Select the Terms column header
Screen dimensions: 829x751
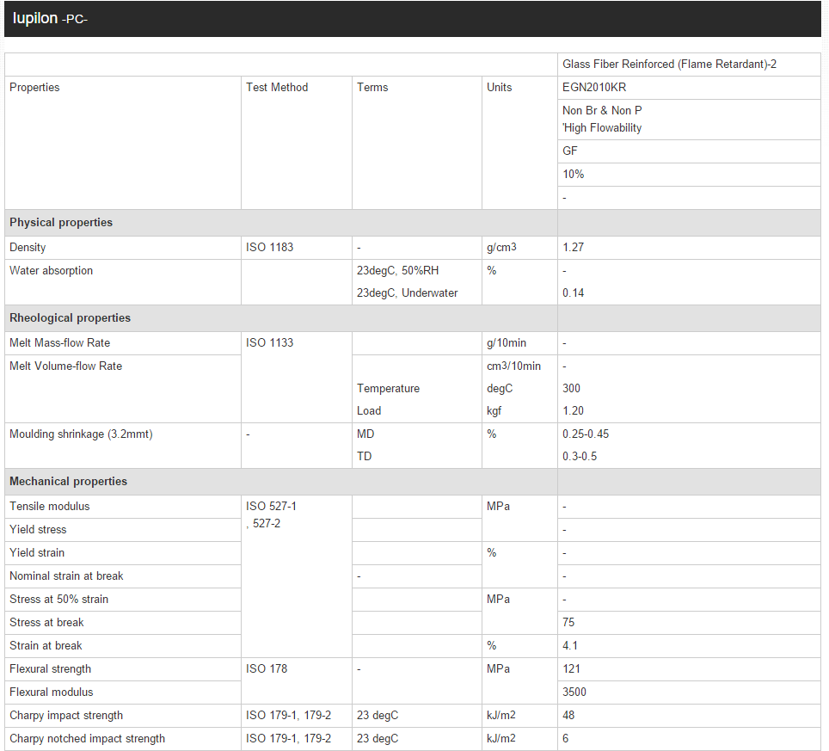[372, 88]
